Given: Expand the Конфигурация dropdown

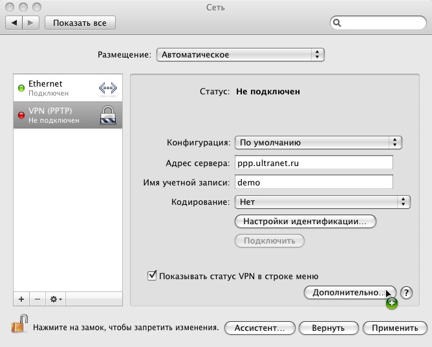Looking at the screenshot, I should click(x=318, y=142).
